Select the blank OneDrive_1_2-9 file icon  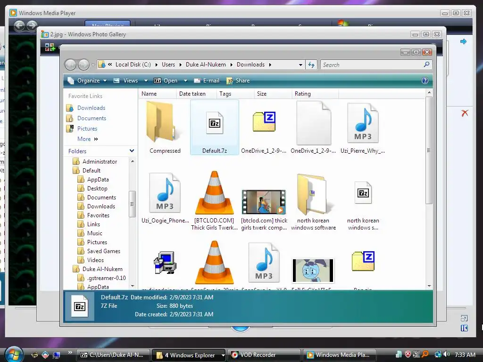tap(314, 123)
